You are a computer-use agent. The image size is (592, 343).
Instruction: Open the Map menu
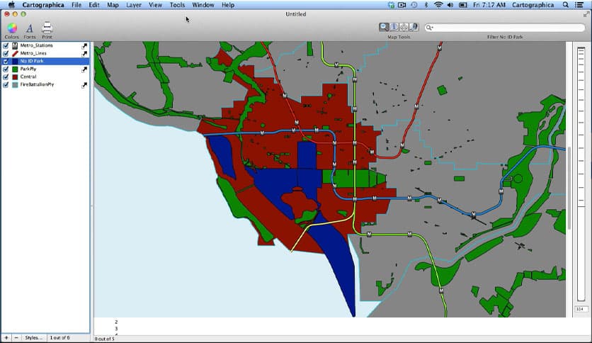point(113,5)
